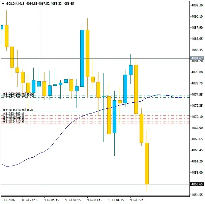
Task: Click the 9 Jul 04:15 time label
Action: tap(116, 200)
